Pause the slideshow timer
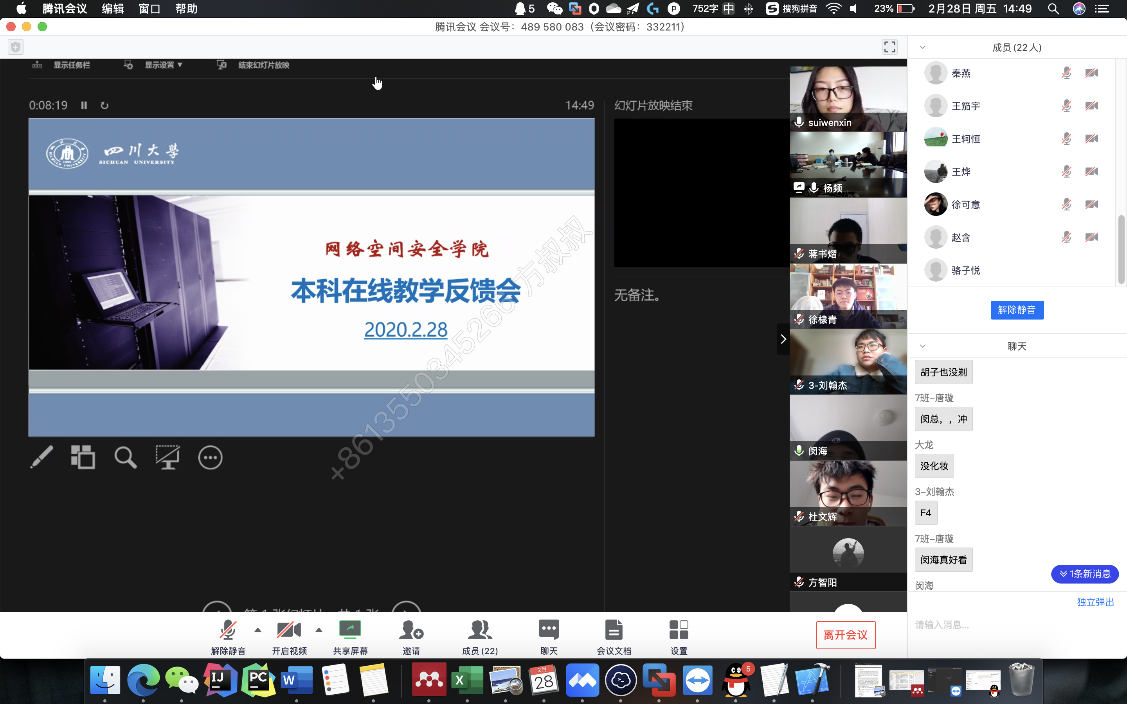 (84, 105)
